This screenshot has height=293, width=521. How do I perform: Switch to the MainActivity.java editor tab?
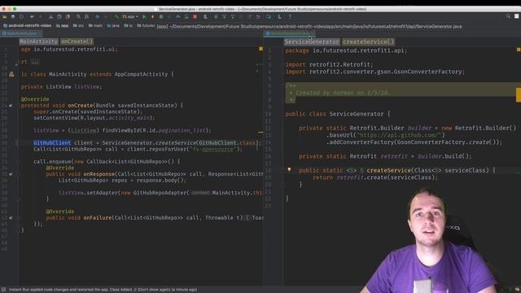click(x=22, y=33)
